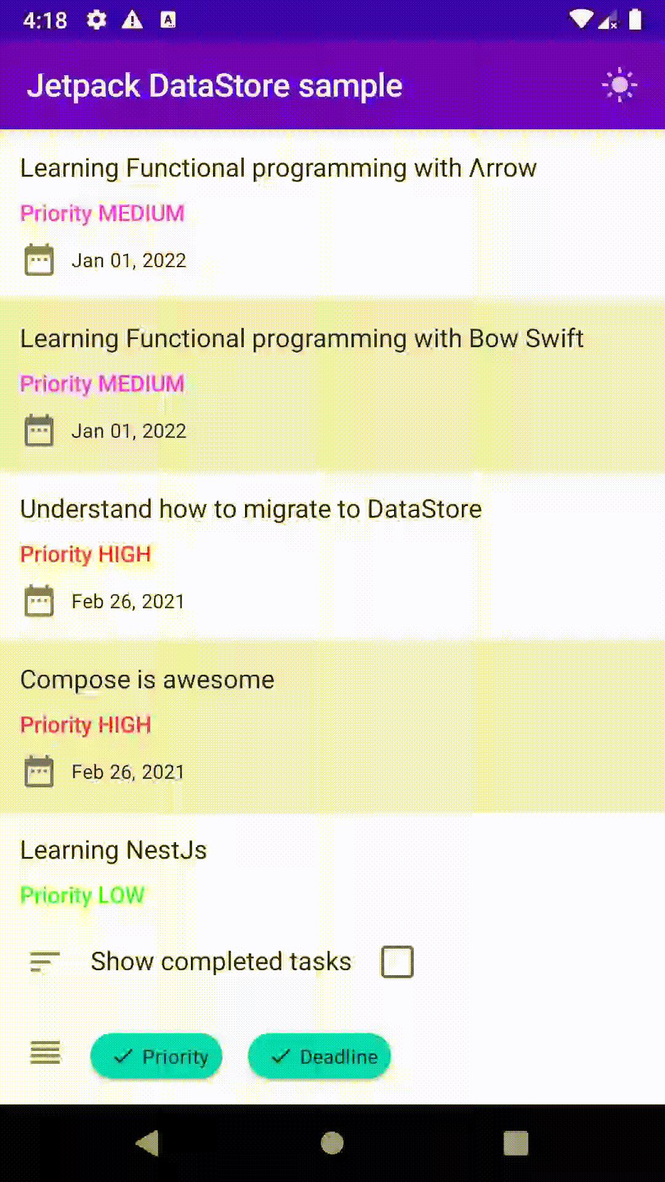The image size is (665, 1182).
Task: Click calendar icon under DataStore migration task
Action: (x=39, y=601)
